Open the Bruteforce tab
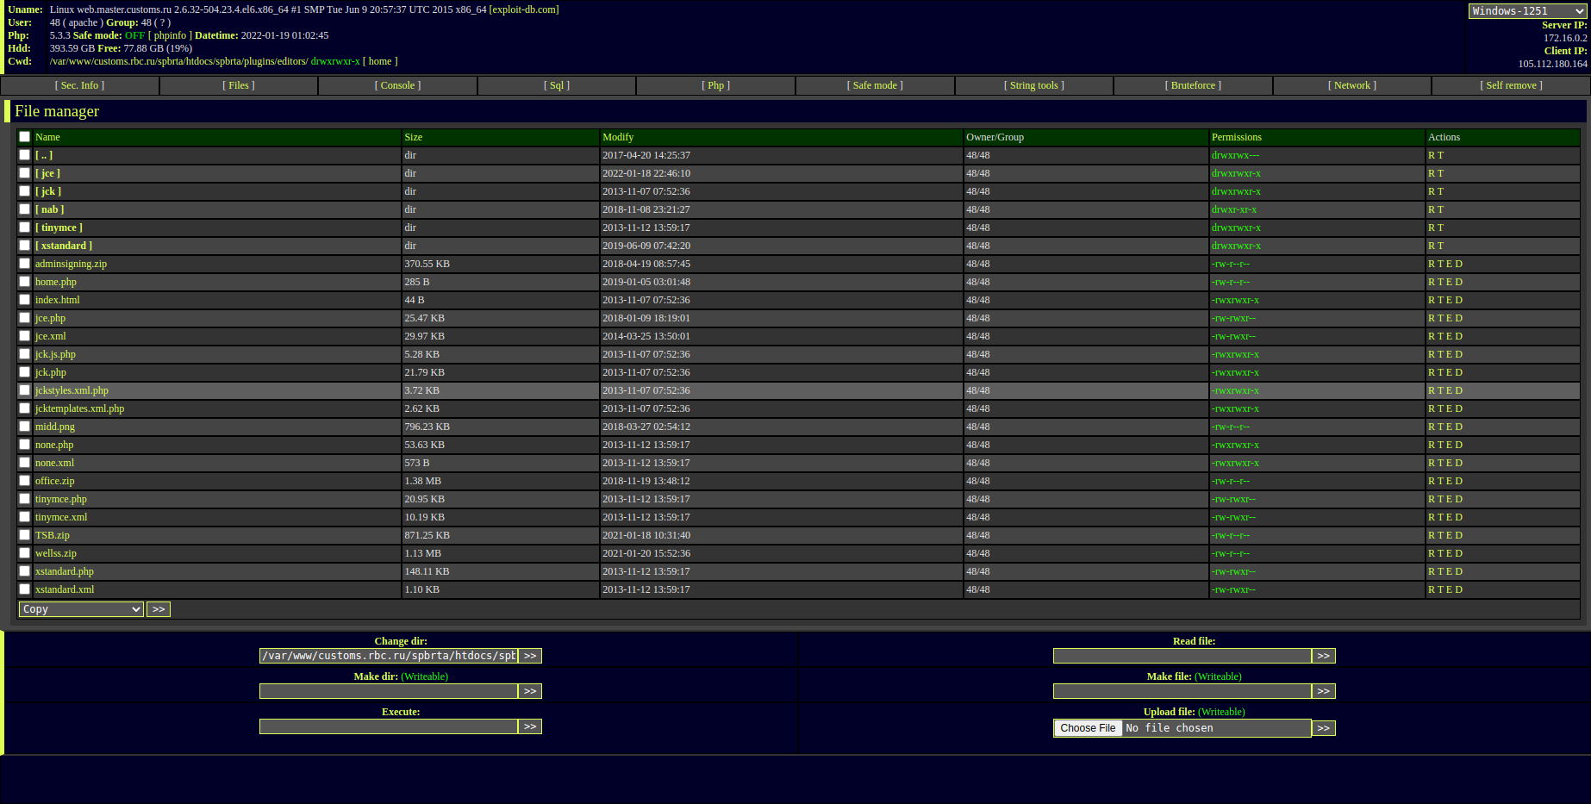1591x804 pixels. [1193, 85]
